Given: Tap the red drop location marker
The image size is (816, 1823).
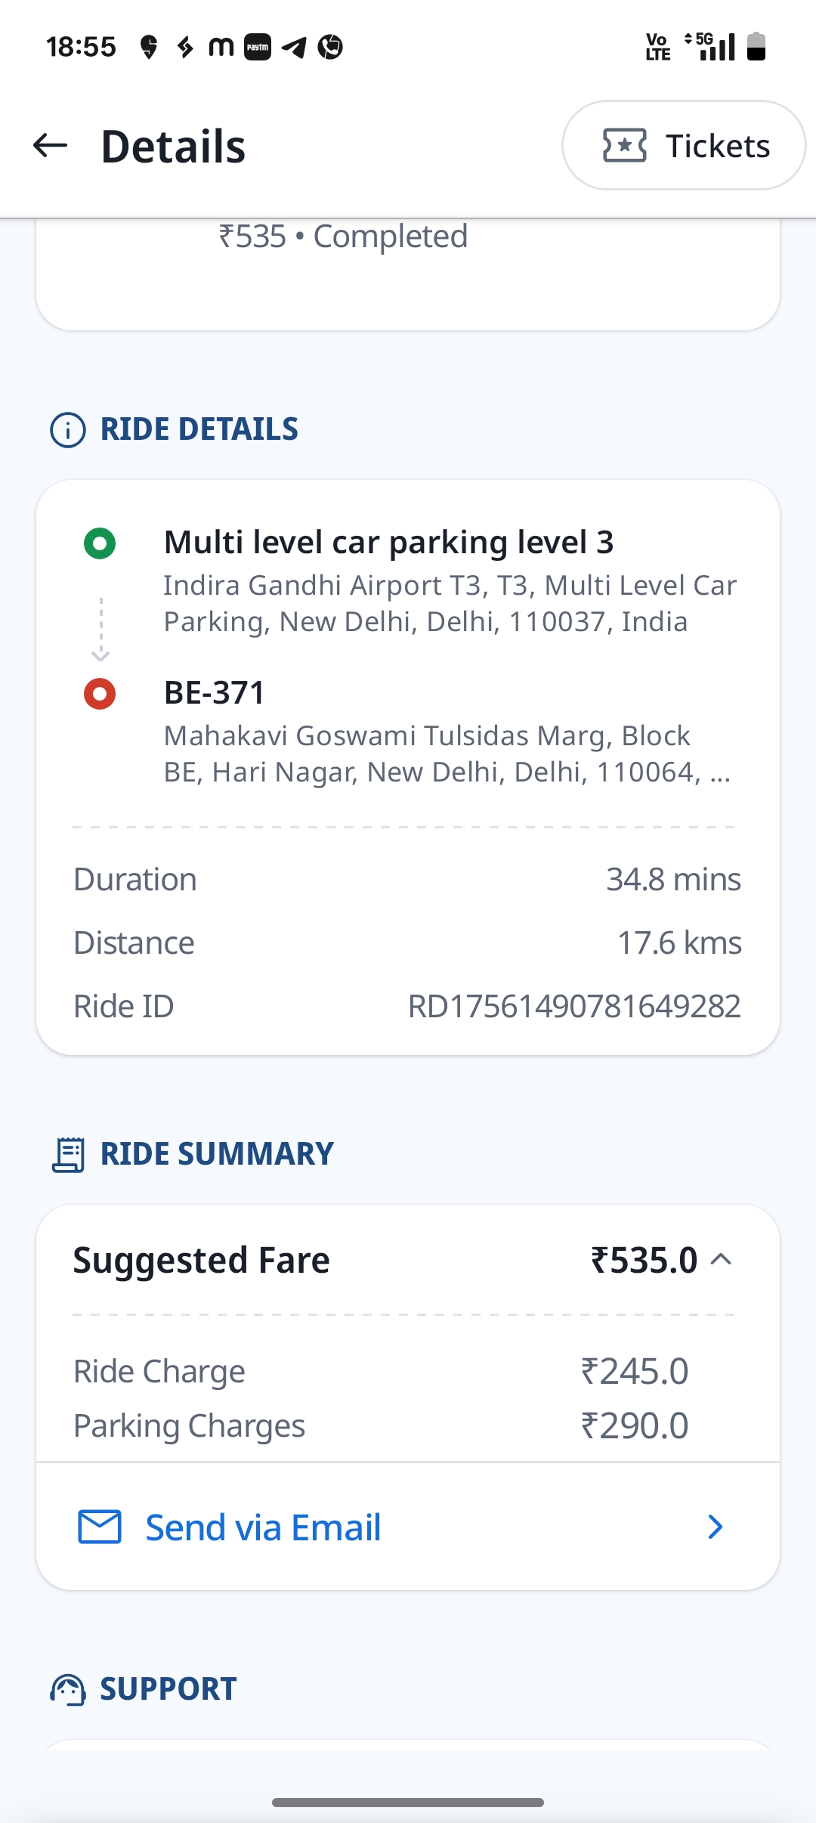Looking at the screenshot, I should [x=100, y=694].
